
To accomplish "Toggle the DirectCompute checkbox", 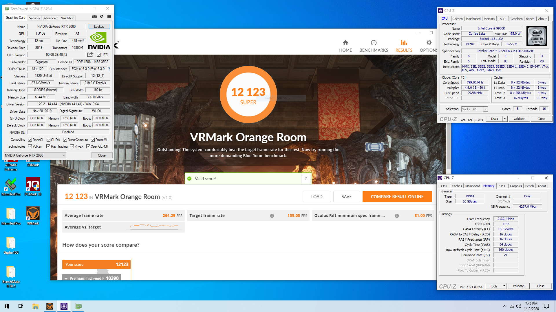I will click(x=65, y=140).
